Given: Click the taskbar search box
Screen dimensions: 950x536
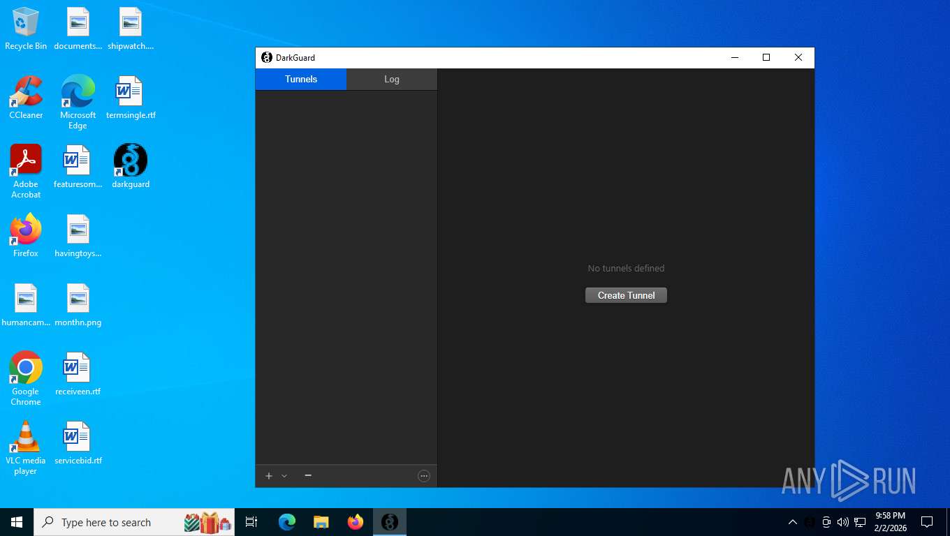Looking at the screenshot, I should [134, 522].
